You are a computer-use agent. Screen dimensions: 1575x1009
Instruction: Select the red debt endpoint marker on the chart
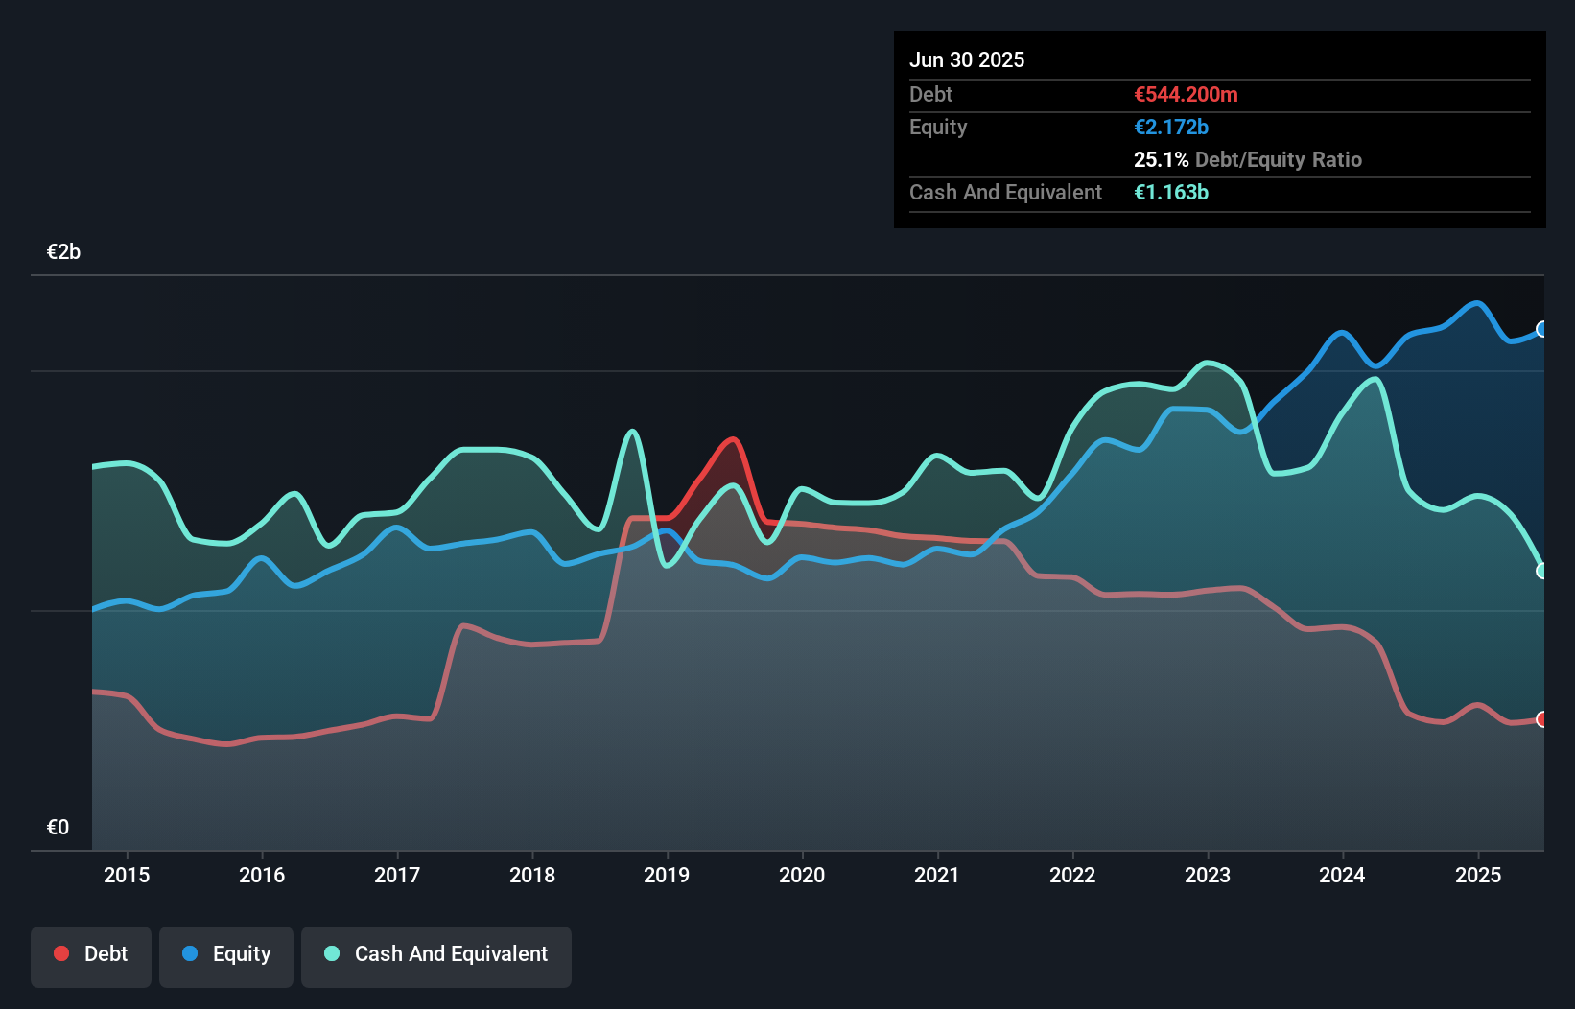tap(1542, 717)
